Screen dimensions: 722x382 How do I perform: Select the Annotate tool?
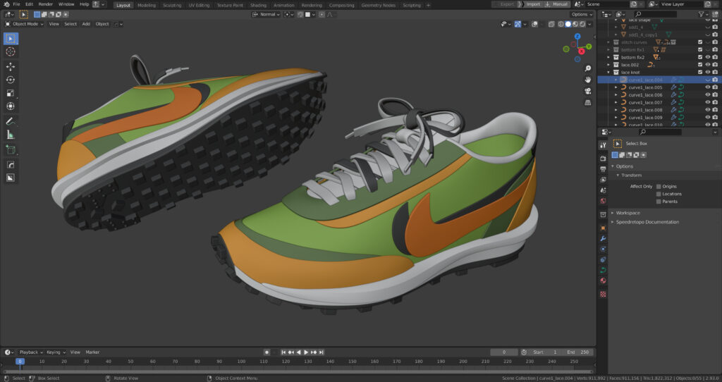point(11,121)
